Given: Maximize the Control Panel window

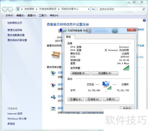Looking at the screenshot, I should coord(134,2).
